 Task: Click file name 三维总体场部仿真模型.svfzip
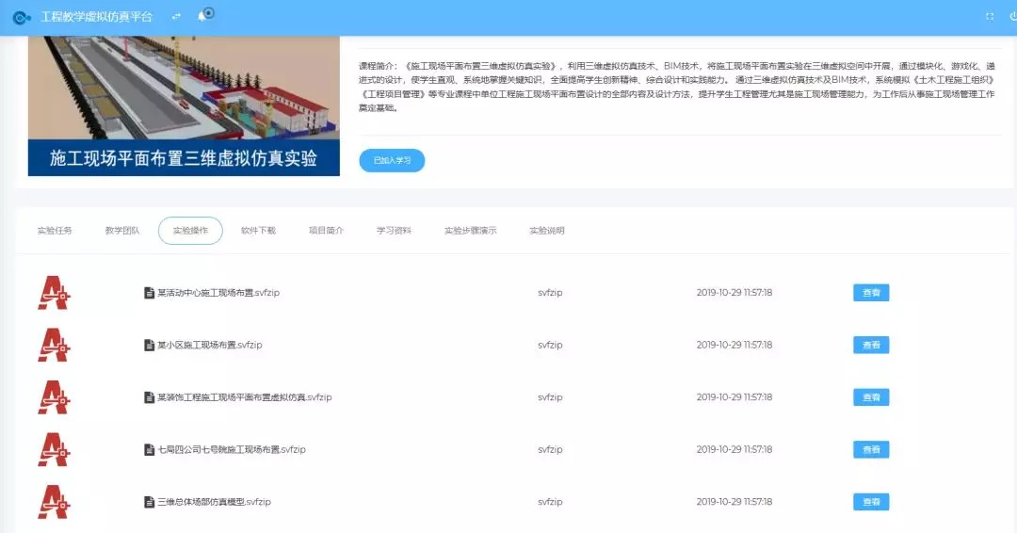click(214, 502)
